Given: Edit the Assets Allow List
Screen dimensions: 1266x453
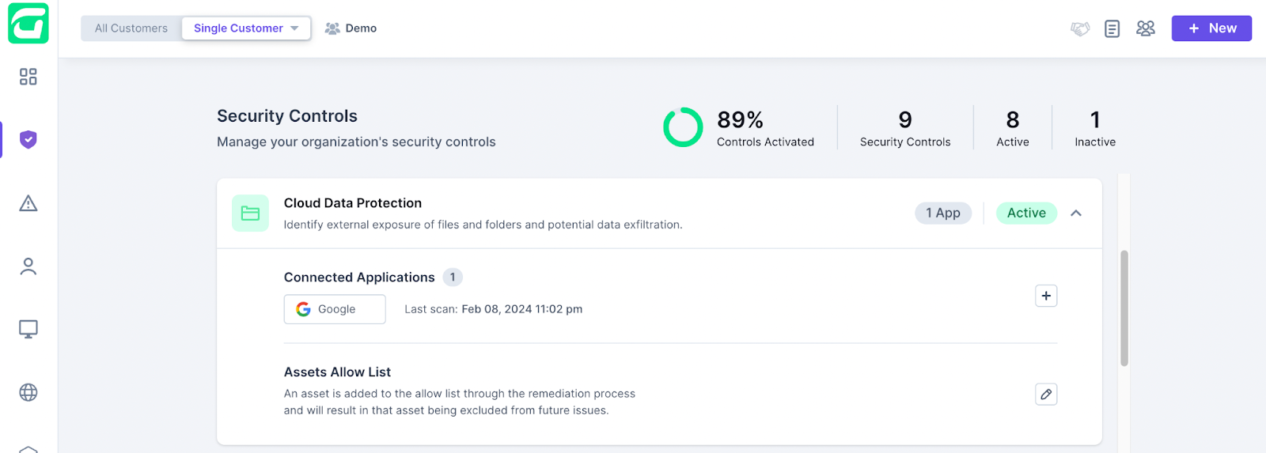Looking at the screenshot, I should (x=1046, y=394).
